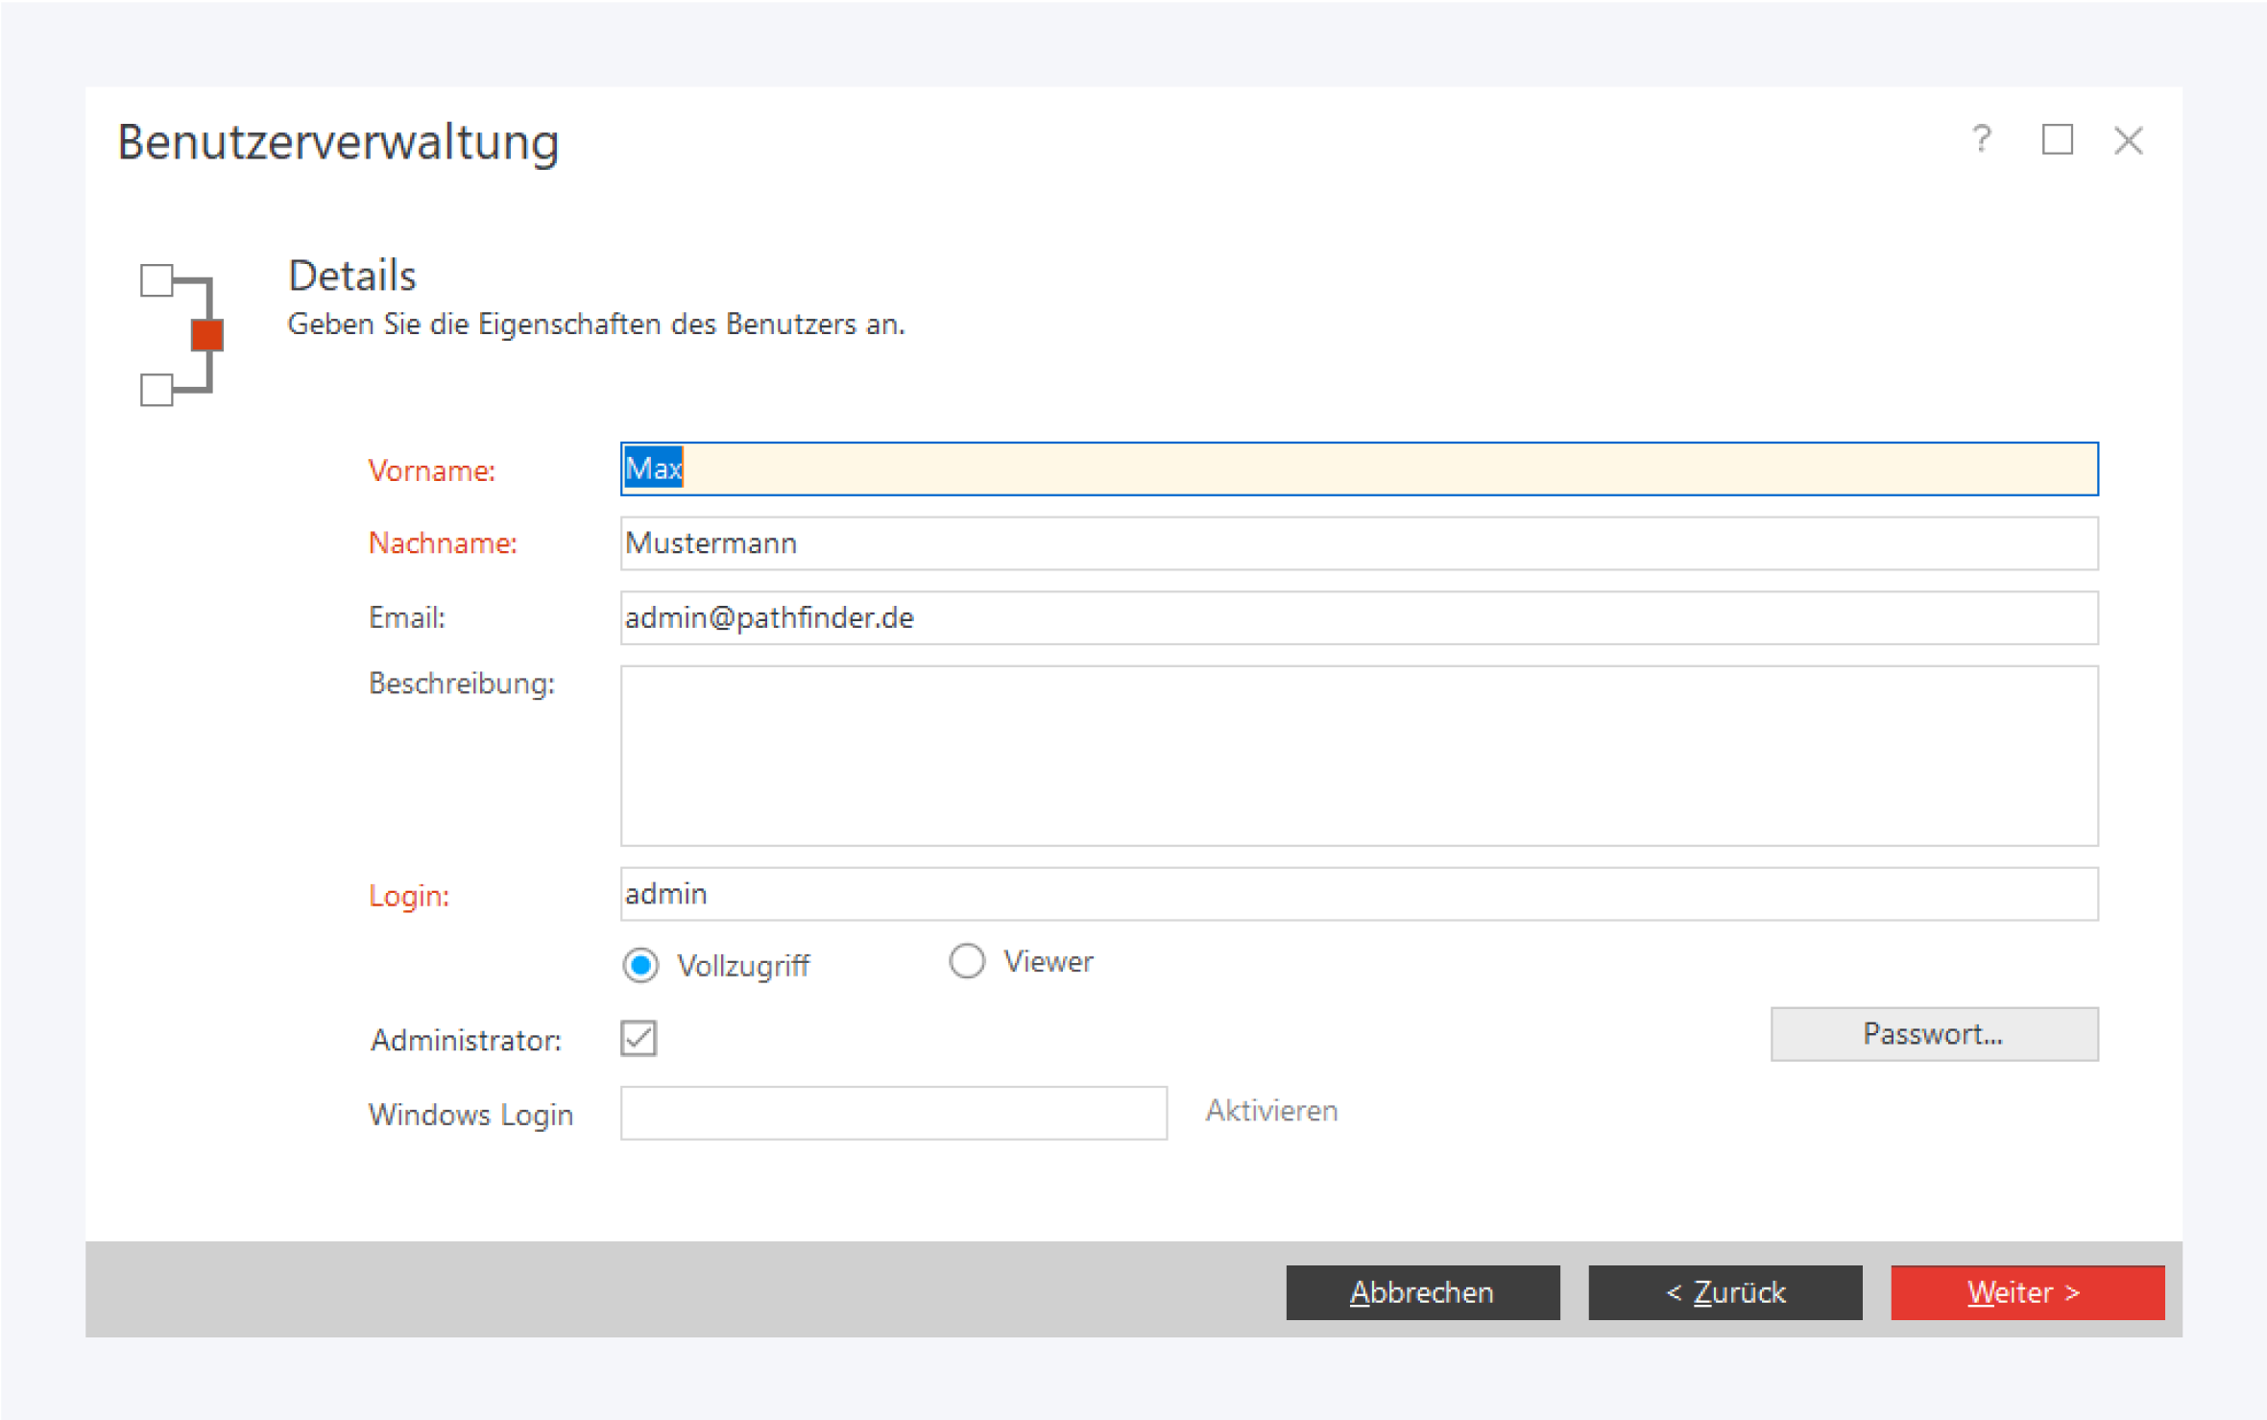This screenshot has height=1420, width=2267.
Task: Focus the Email input field
Action: pos(1359,618)
